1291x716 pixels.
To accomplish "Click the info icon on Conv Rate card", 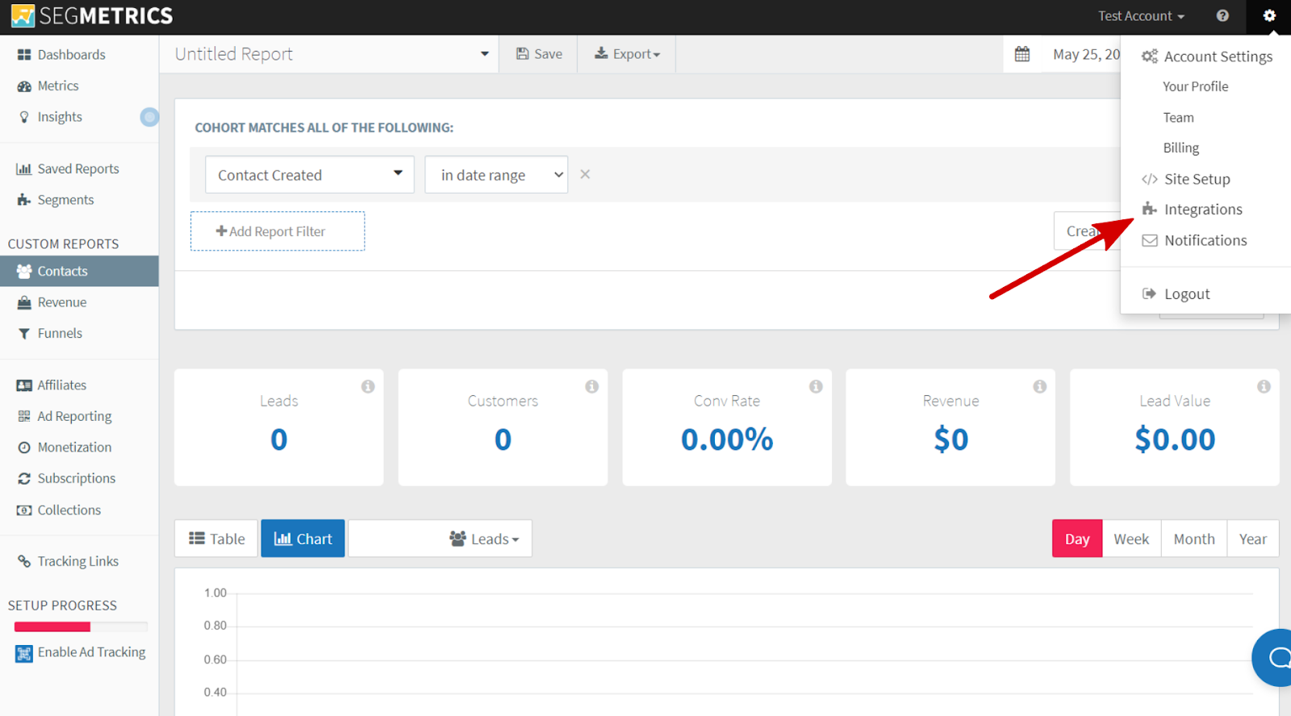I will point(816,386).
